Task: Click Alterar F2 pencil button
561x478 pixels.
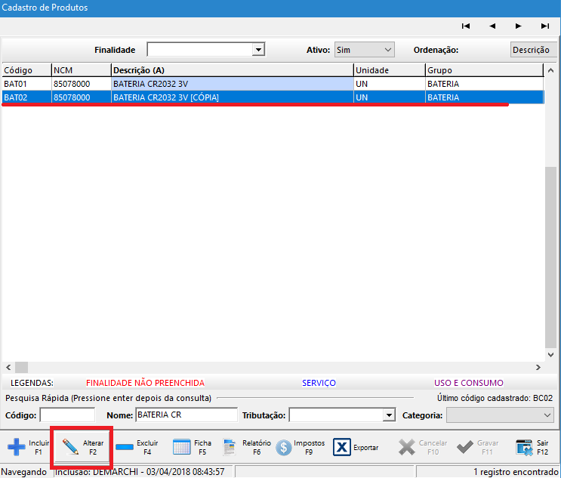Action: (x=82, y=447)
